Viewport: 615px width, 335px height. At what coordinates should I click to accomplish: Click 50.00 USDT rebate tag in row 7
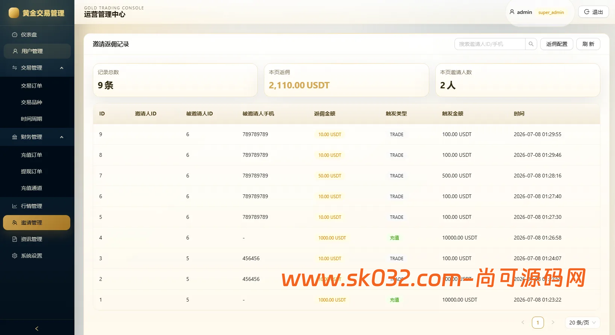pyautogui.click(x=330, y=176)
